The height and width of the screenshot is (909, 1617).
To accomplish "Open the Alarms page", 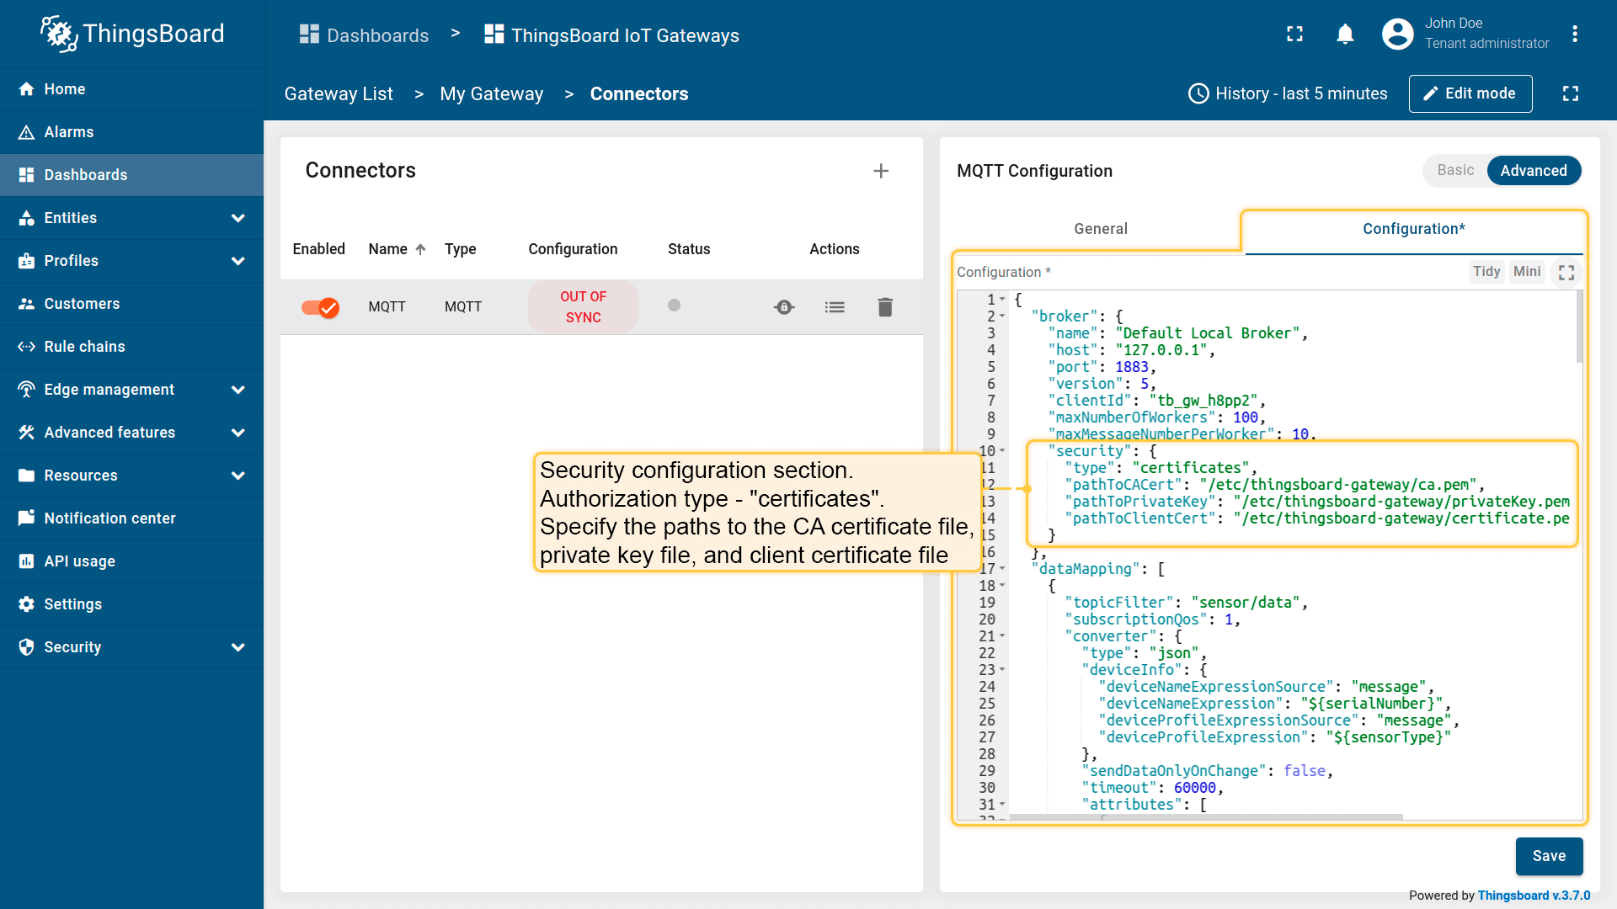I will (x=131, y=132).
